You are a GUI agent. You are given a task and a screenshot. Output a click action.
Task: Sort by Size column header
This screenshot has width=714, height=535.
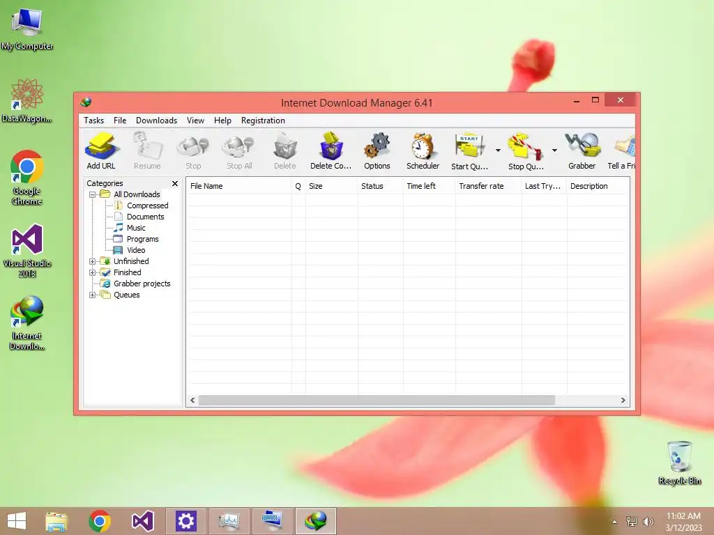331,186
